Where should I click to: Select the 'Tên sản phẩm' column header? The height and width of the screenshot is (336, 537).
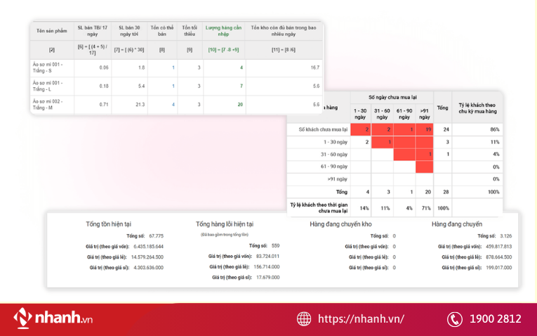click(52, 31)
